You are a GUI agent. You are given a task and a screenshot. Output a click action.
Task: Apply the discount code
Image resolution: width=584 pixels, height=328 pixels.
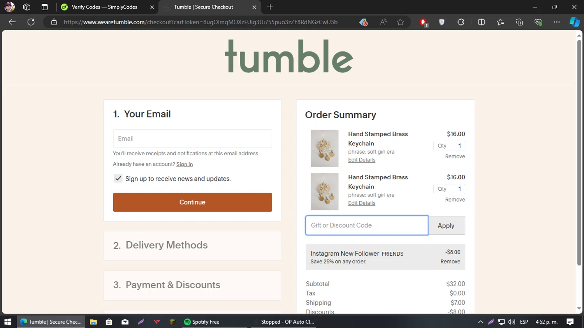coord(446,226)
